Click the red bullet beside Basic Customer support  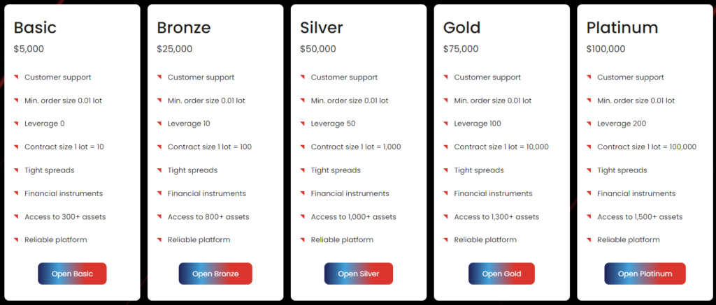pyautogui.click(x=17, y=77)
